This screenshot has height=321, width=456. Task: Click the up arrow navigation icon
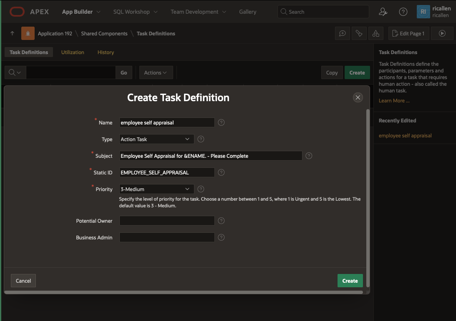(x=12, y=33)
